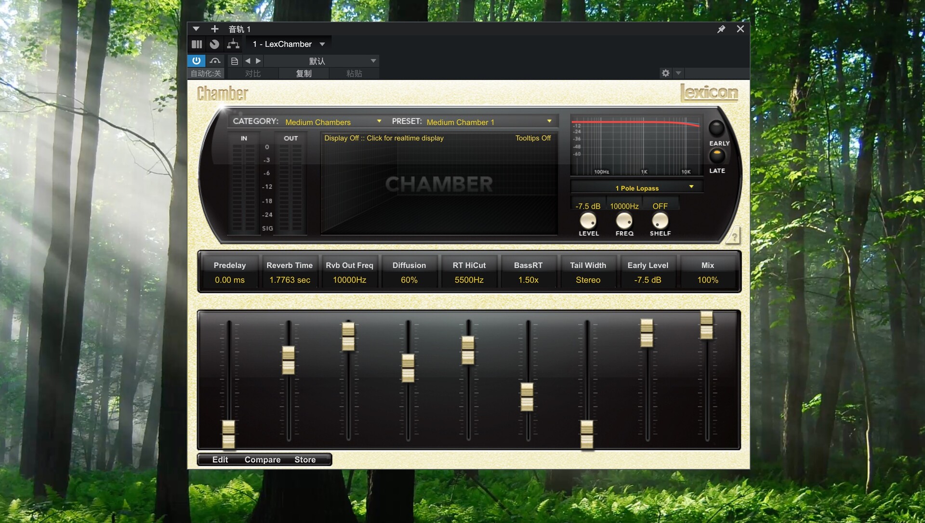Add a plugin with the plus icon
This screenshot has width=925, height=523.
point(215,29)
